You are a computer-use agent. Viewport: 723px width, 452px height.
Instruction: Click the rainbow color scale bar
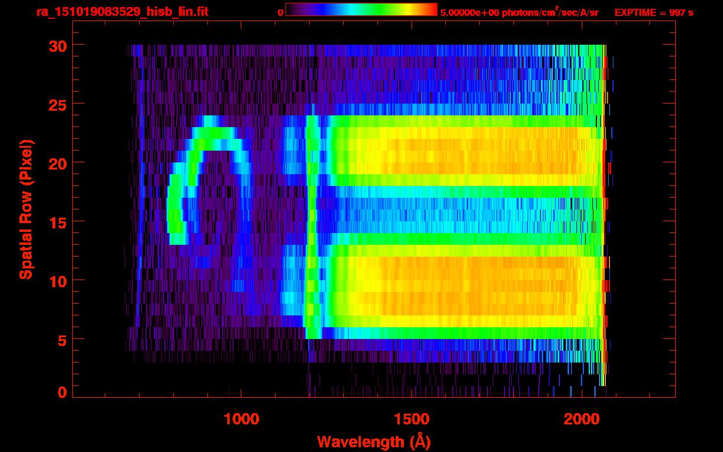tap(361, 10)
